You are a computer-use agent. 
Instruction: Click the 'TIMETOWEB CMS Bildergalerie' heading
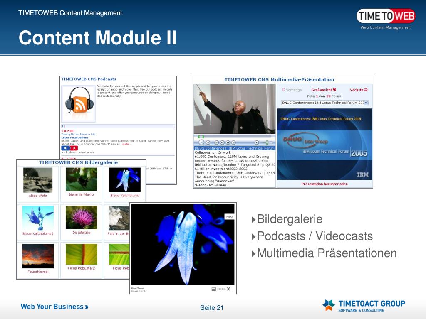78,162
